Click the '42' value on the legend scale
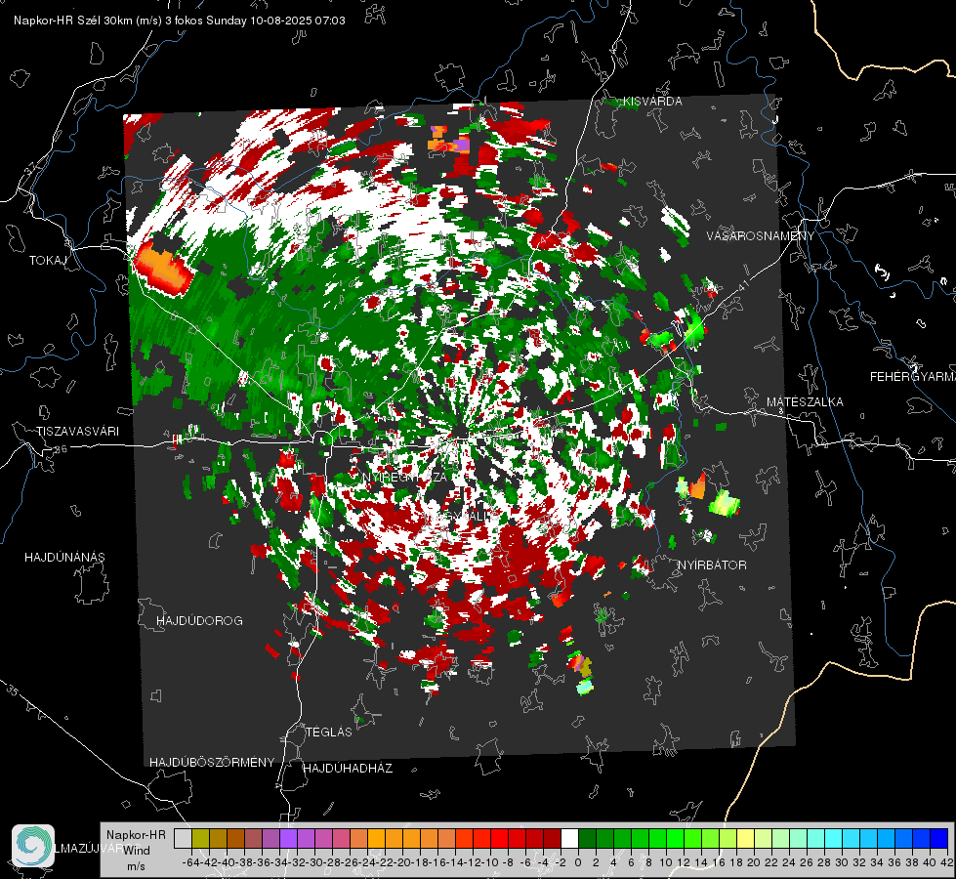 click(x=947, y=862)
